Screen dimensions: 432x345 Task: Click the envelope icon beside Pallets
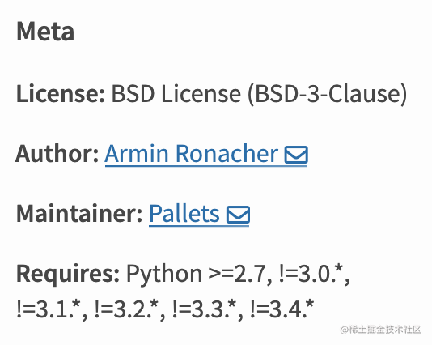[238, 215]
